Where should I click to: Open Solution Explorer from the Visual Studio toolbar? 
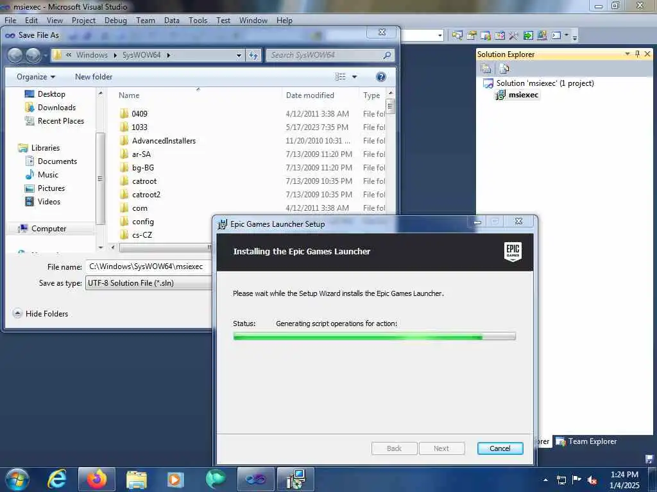[457, 36]
